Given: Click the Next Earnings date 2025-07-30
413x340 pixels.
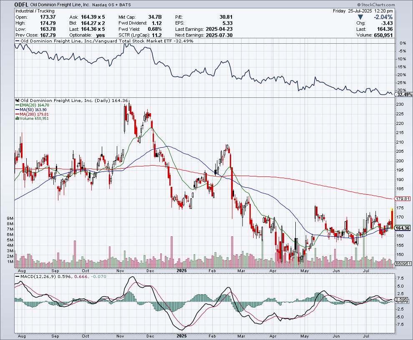Looking at the screenshot, I should (219, 35).
